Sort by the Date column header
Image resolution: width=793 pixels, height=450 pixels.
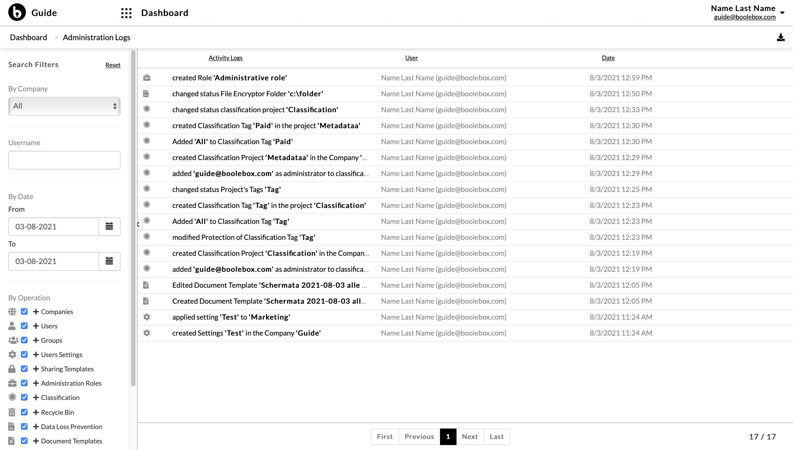pos(608,58)
